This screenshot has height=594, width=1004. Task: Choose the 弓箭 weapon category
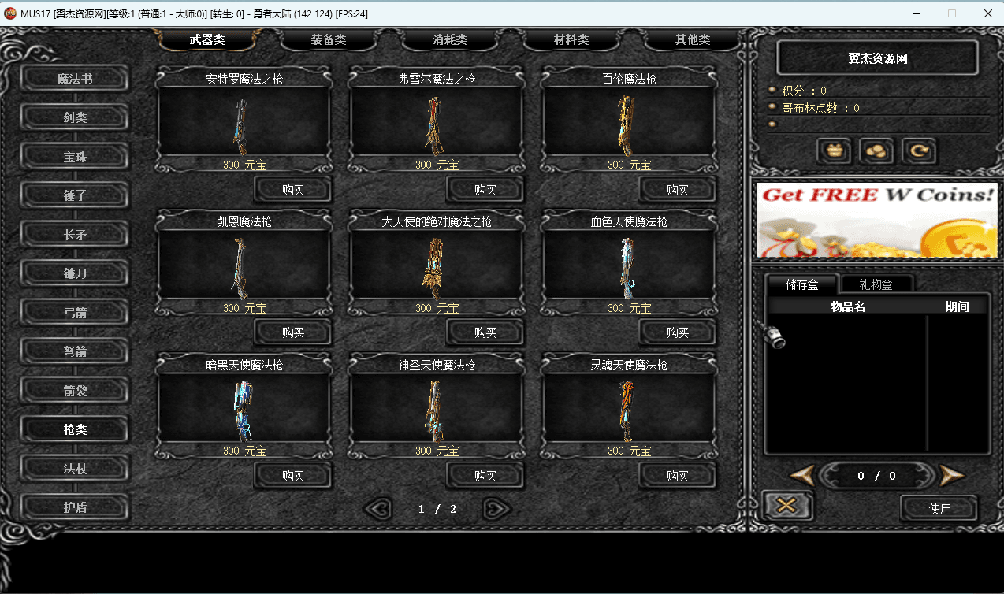tap(75, 313)
